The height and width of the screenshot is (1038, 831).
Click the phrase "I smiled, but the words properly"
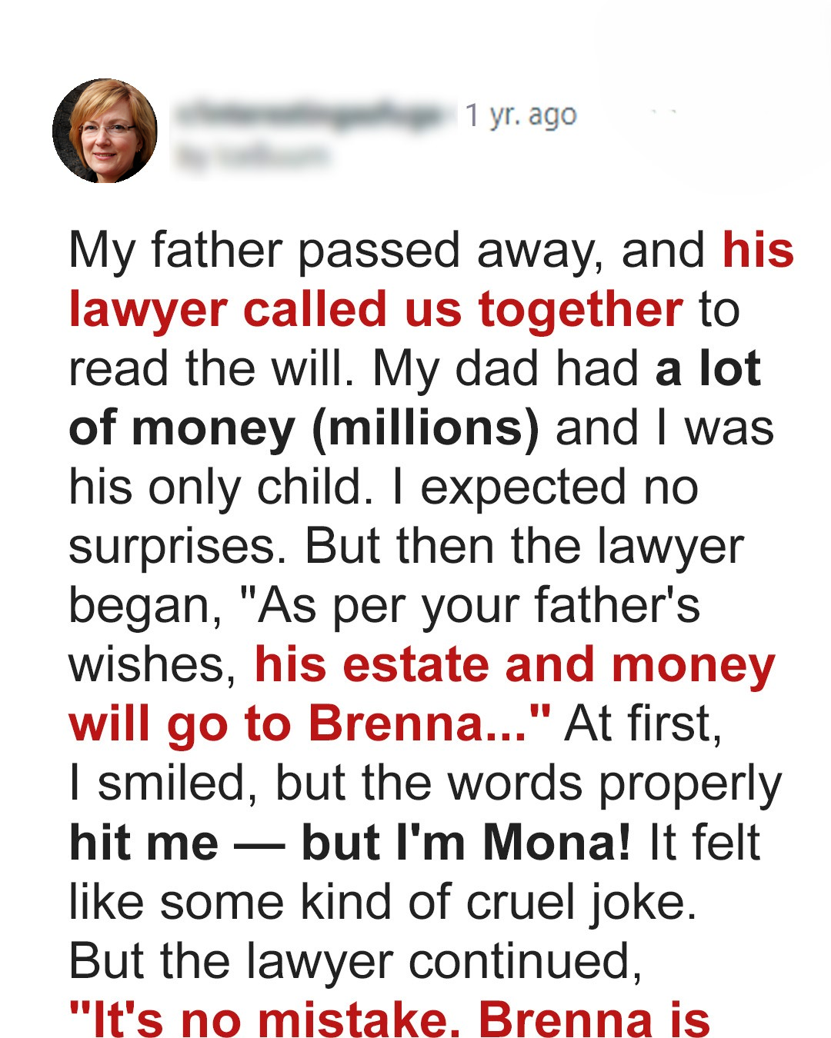click(425, 783)
